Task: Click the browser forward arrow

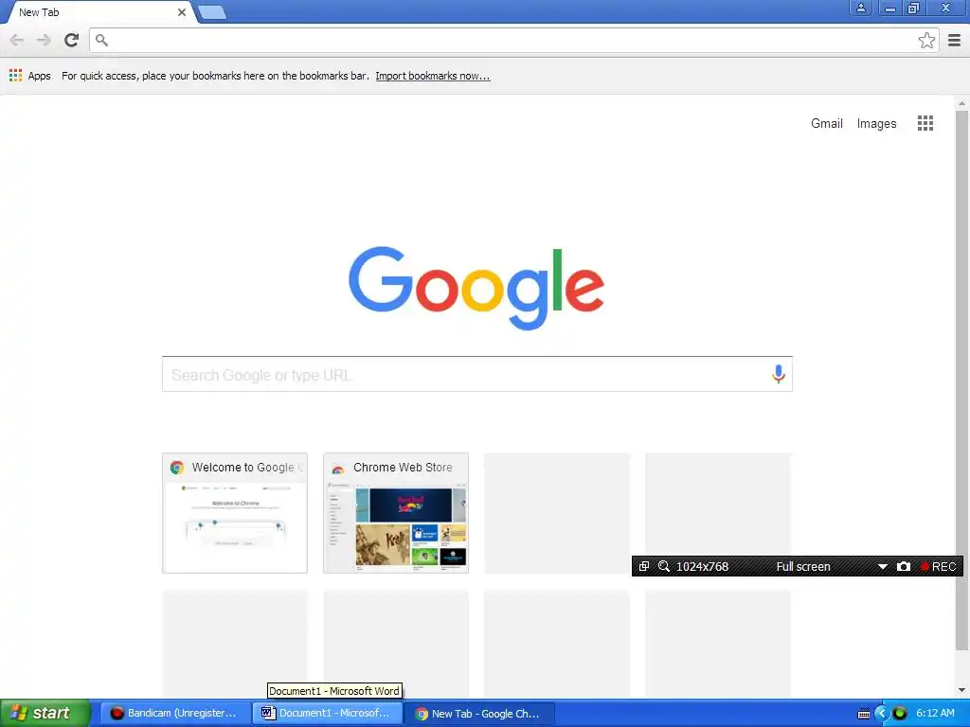Action: click(44, 40)
